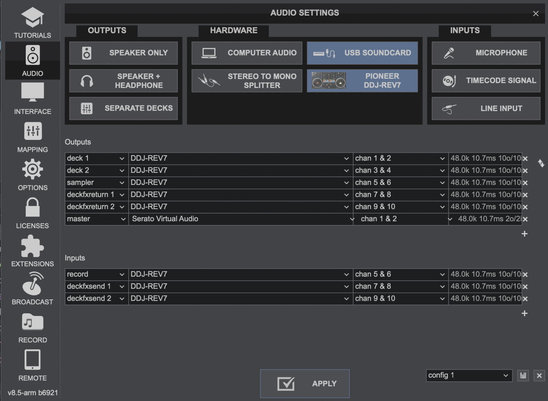Select Computer Audio hardware
Viewport: 548px width, 401px height.
click(247, 53)
